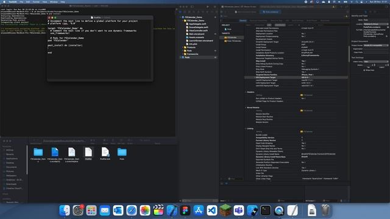Select Main.storyboard in the navigator
This screenshot has height=219, width=390.
pyautogui.click(x=196, y=34)
